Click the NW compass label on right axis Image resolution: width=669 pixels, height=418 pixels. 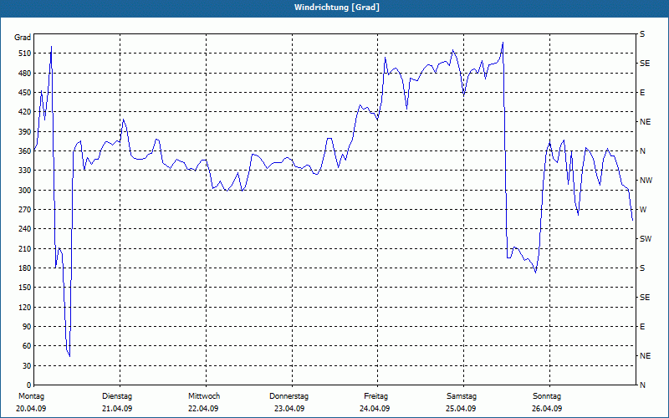tap(646, 181)
